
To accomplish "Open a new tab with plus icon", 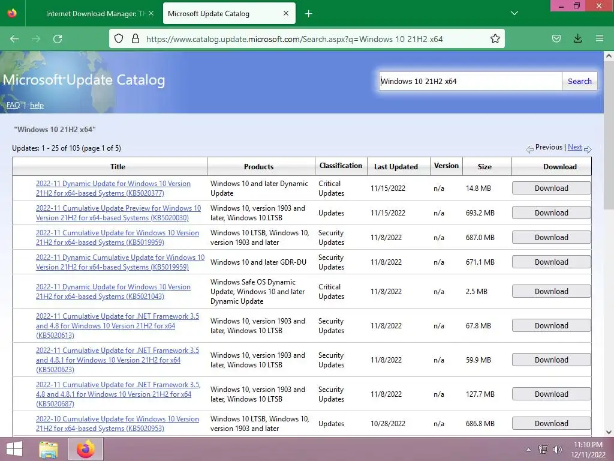I will coord(309,14).
